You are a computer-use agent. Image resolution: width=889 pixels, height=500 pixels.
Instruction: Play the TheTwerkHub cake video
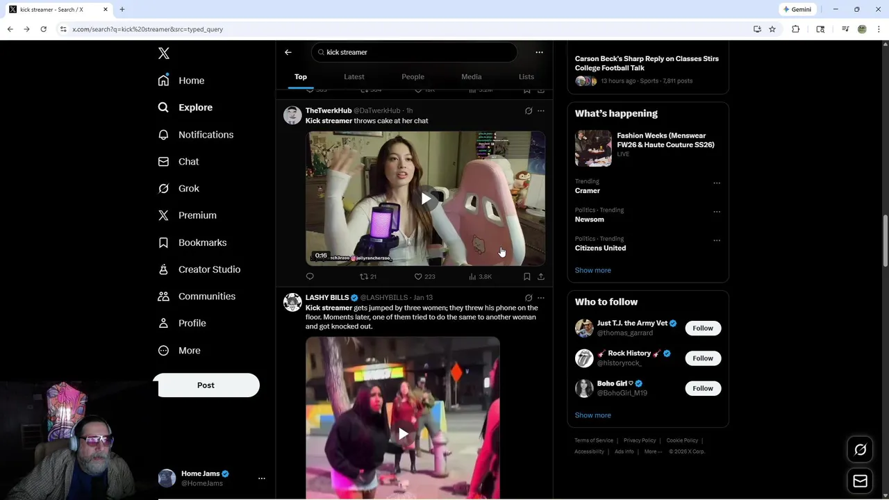click(x=426, y=199)
